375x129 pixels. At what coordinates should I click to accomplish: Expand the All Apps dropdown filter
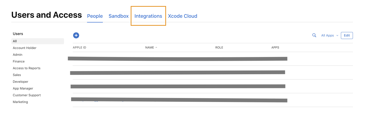[x=330, y=35]
